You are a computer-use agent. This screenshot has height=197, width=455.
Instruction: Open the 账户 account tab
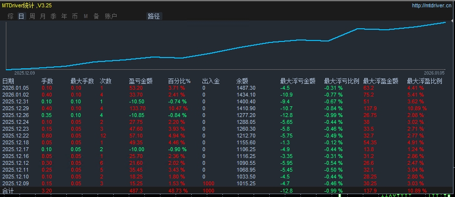coord(111,16)
